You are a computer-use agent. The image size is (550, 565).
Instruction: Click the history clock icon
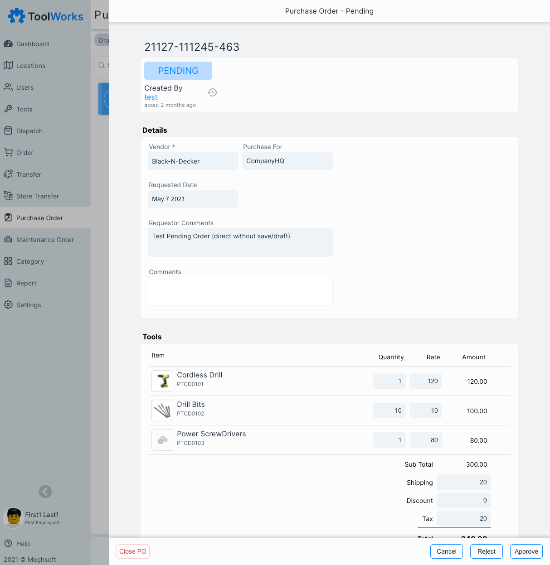coord(212,92)
